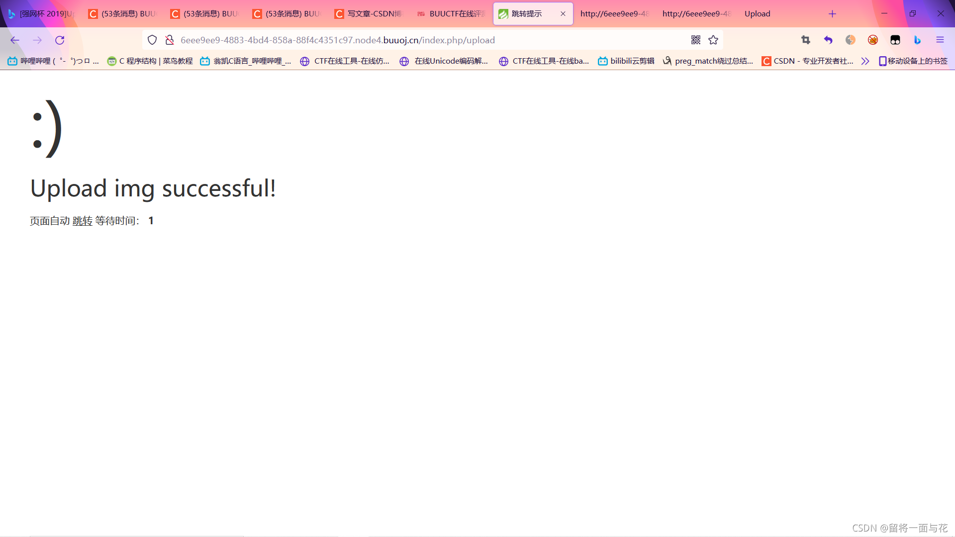Click the screenshot crop extension icon

point(806,40)
